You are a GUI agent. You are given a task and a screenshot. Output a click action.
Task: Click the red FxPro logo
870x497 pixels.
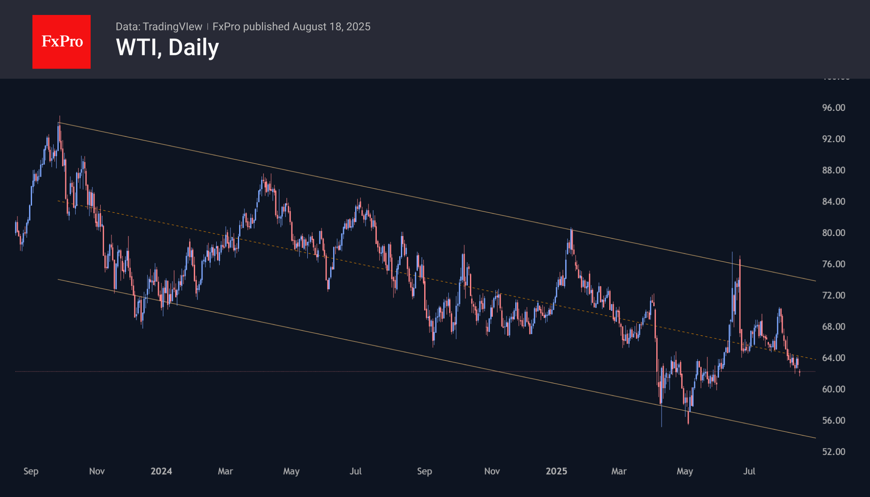click(x=62, y=42)
